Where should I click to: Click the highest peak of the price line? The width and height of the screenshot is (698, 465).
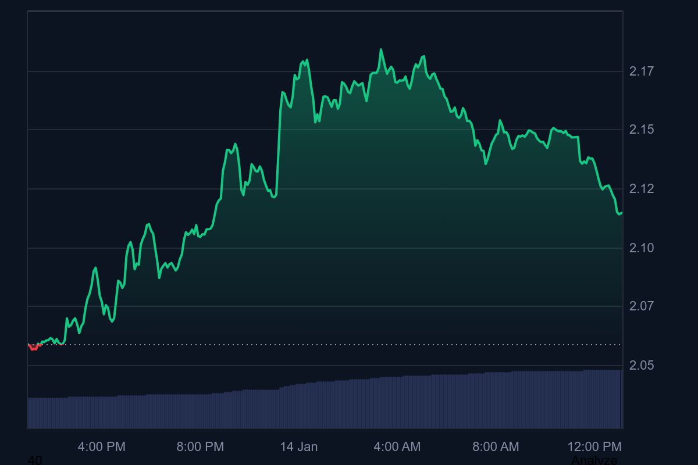(x=381, y=49)
